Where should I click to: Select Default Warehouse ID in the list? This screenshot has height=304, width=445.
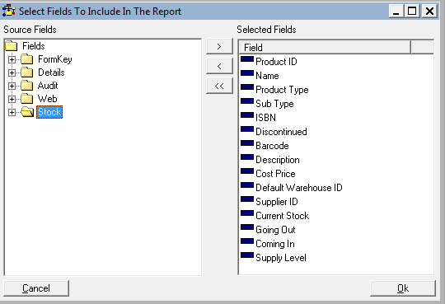(299, 188)
